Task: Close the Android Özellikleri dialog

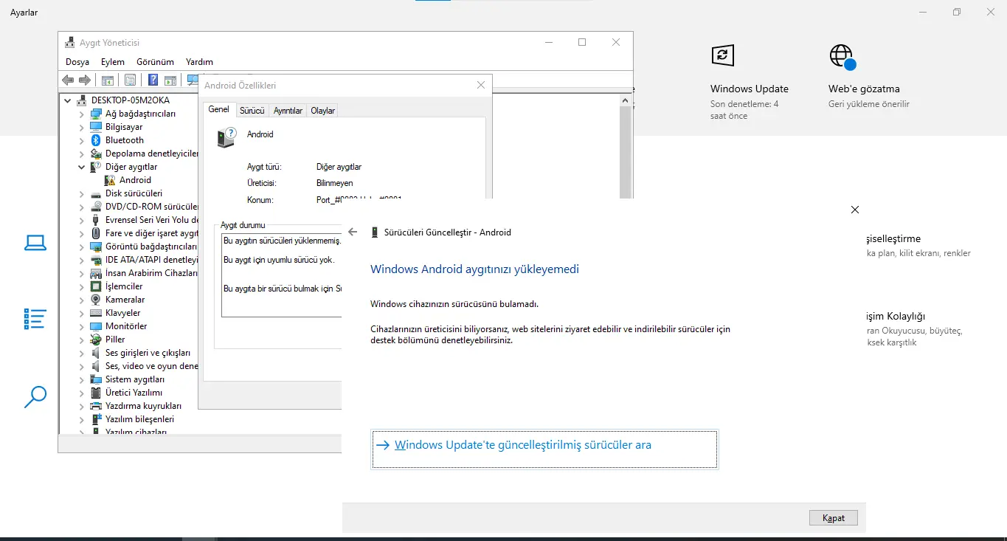Action: (x=481, y=86)
